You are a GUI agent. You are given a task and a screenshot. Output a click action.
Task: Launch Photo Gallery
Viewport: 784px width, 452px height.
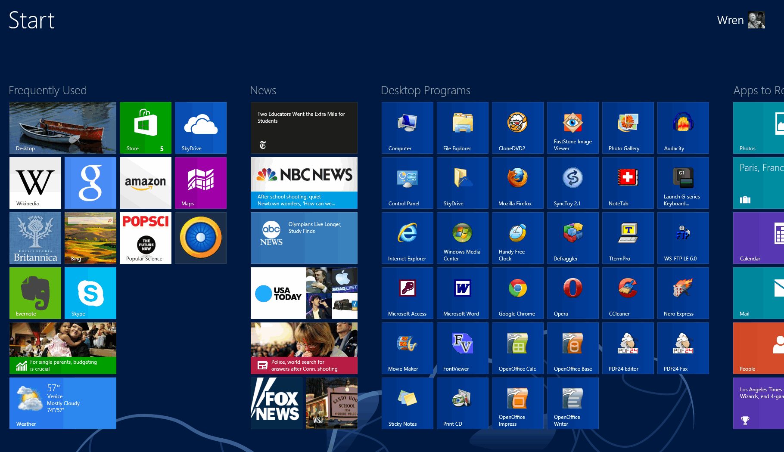point(628,128)
